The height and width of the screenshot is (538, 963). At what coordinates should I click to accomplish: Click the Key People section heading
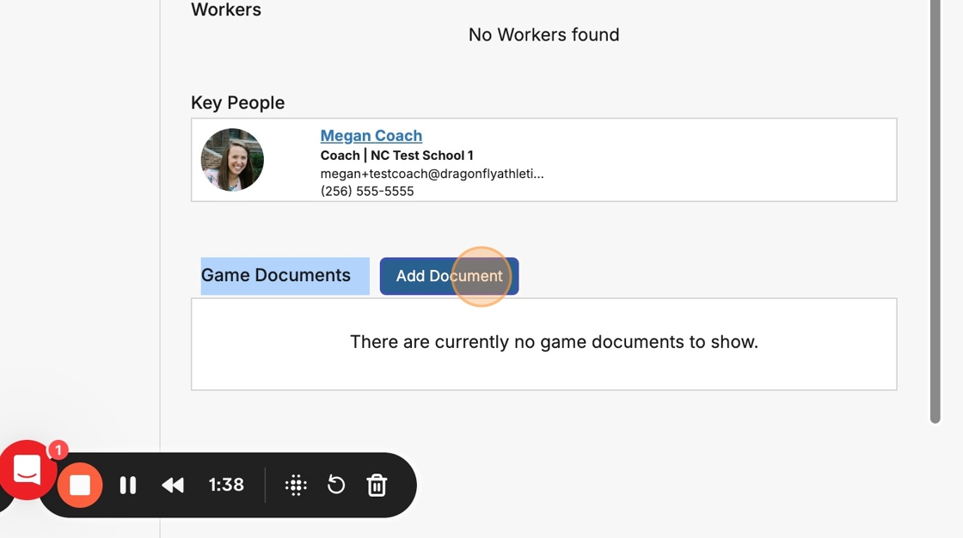tap(237, 102)
